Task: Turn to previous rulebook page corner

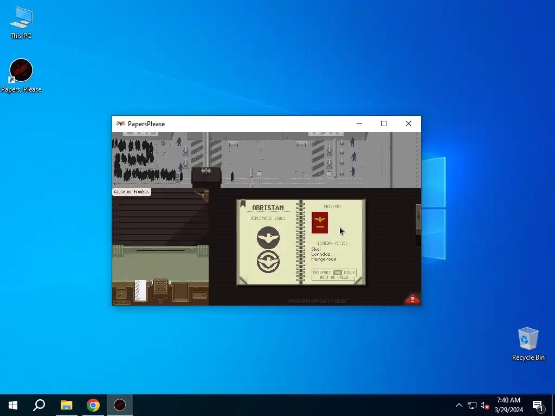Action: point(243,281)
